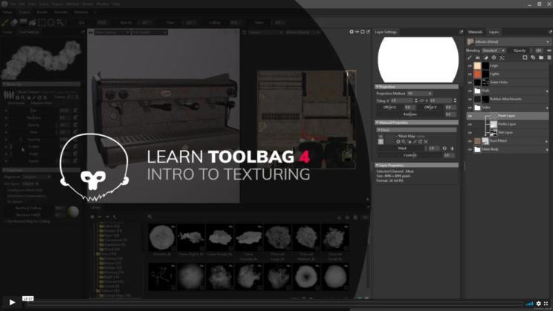The width and height of the screenshot is (553, 311).
Task: Hide the Main Body layer
Action: pyautogui.click(x=470, y=149)
